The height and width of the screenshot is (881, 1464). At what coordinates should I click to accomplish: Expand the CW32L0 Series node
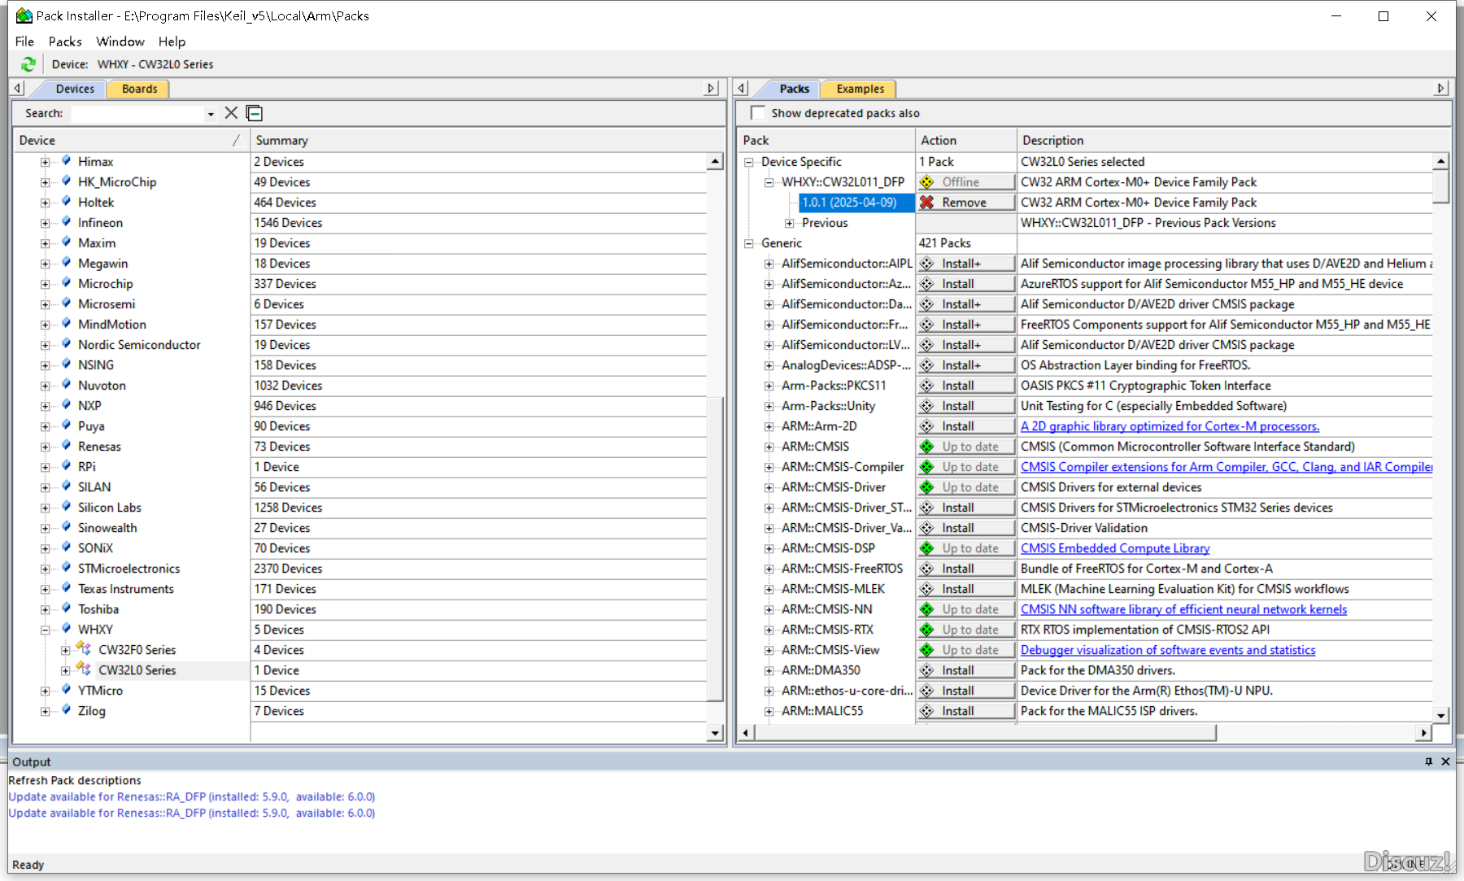click(x=66, y=670)
